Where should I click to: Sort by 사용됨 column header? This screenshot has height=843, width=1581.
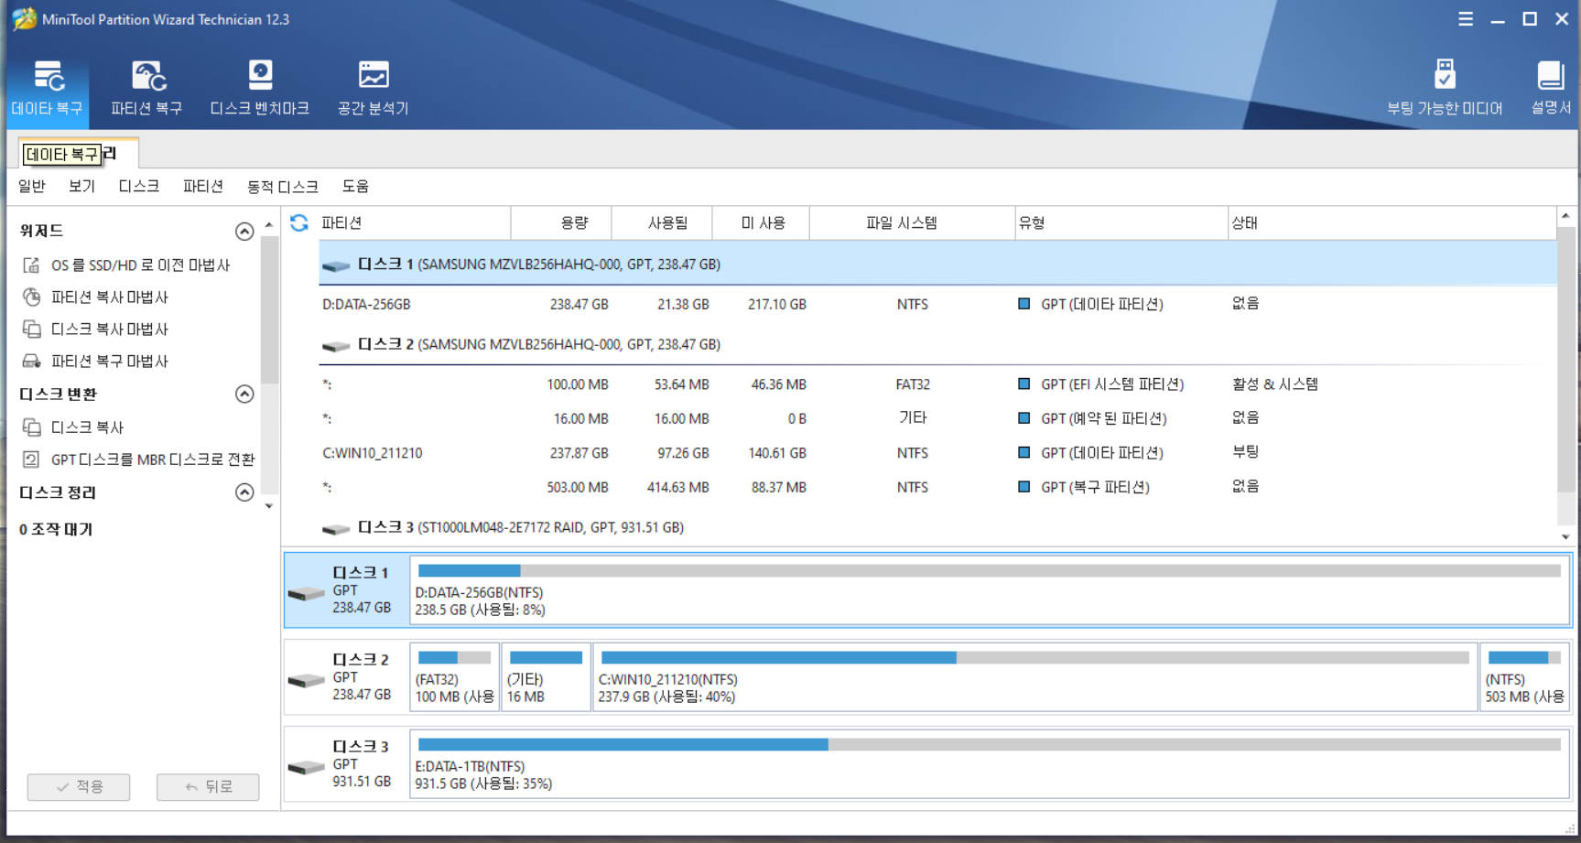(x=662, y=222)
